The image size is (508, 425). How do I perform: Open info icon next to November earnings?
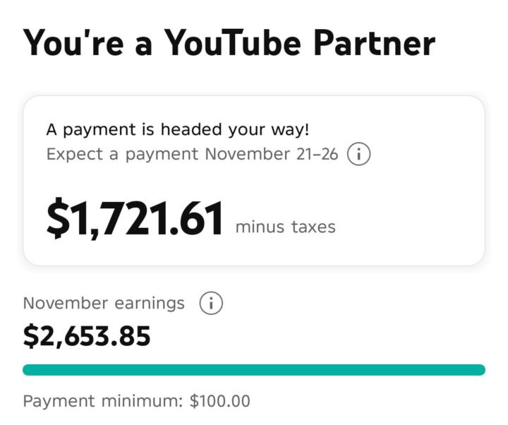[x=211, y=304]
